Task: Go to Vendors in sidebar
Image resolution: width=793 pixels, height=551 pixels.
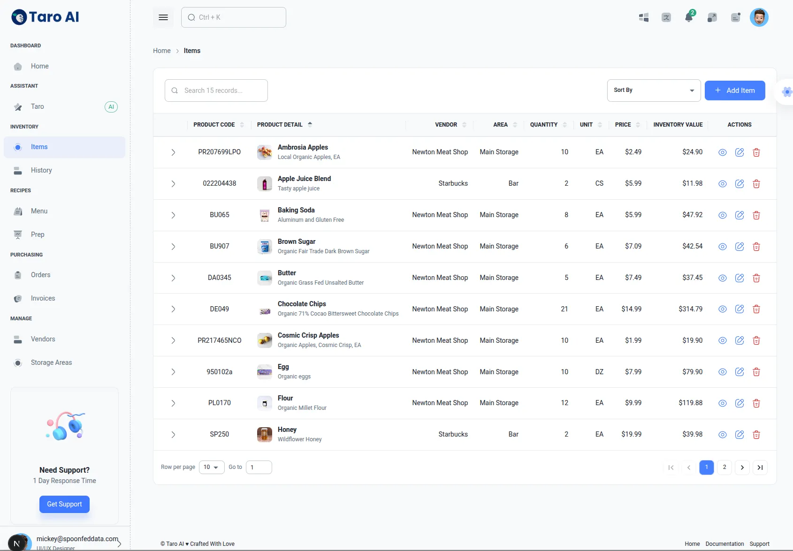Action: tap(43, 339)
